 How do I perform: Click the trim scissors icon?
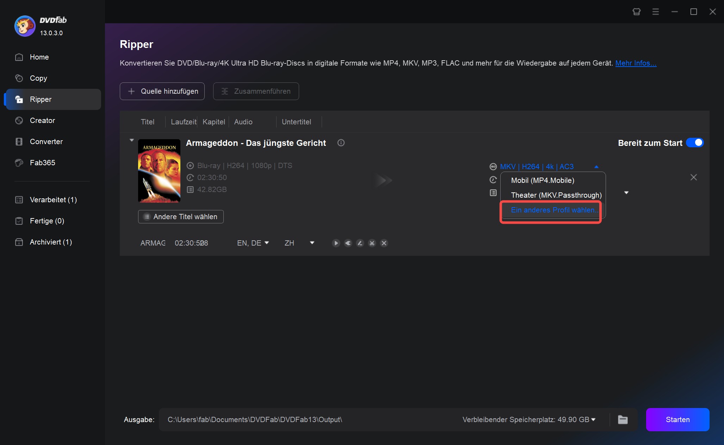372,243
